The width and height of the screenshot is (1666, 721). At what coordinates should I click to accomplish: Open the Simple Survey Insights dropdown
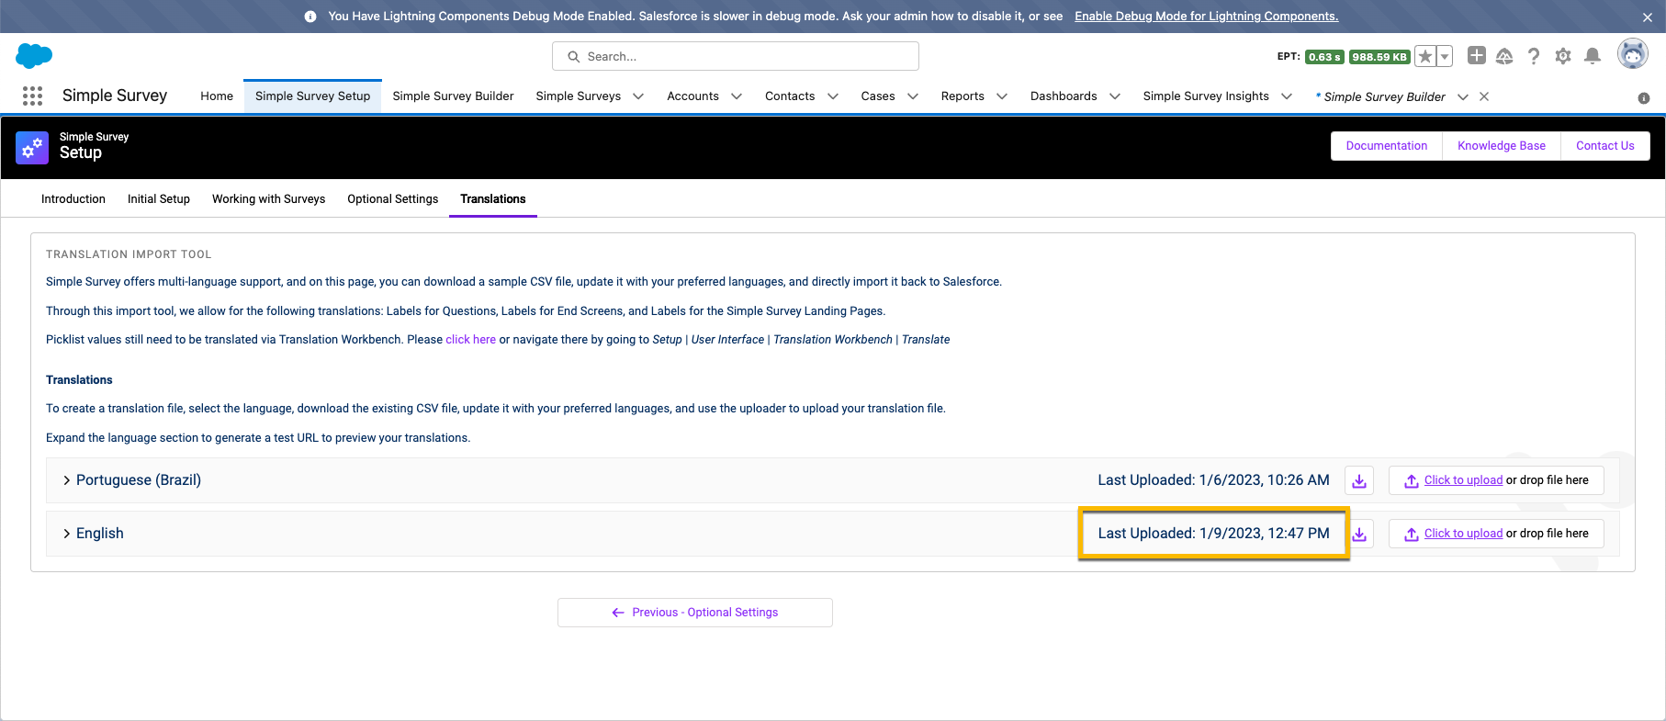pyautogui.click(x=1287, y=96)
